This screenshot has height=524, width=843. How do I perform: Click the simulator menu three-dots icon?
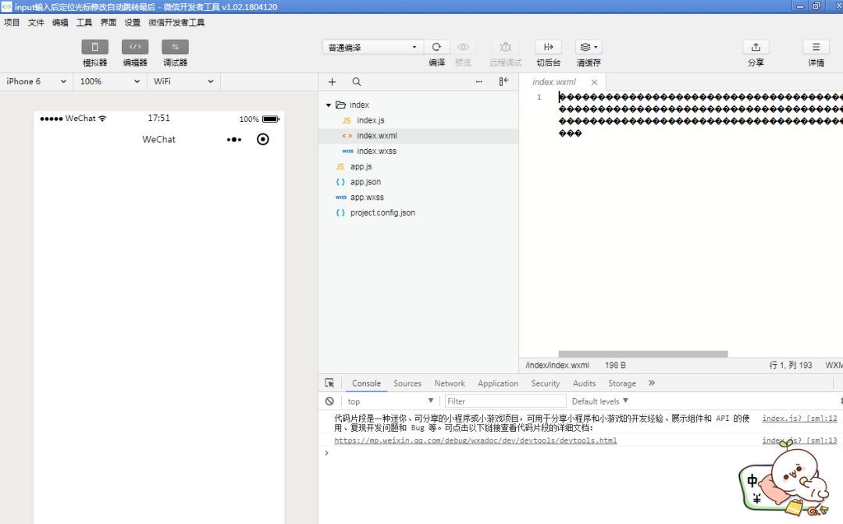234,139
